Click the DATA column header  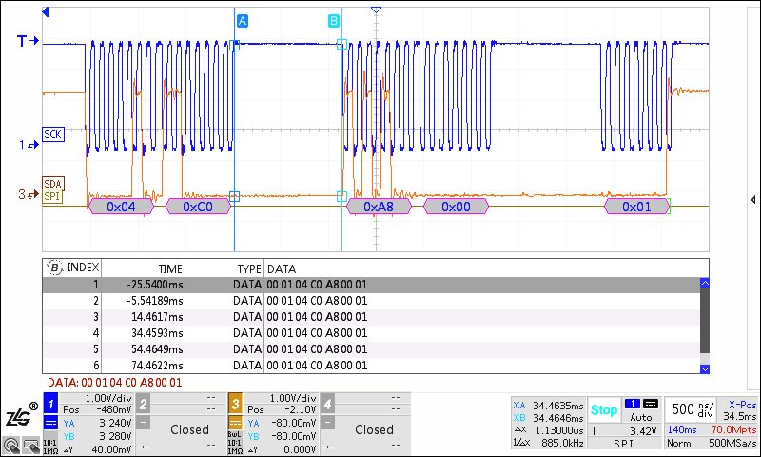point(282,268)
